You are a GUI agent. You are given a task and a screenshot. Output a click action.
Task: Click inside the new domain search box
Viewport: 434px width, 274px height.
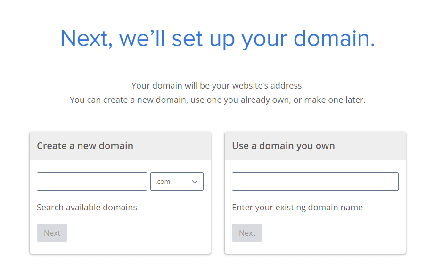pos(91,181)
